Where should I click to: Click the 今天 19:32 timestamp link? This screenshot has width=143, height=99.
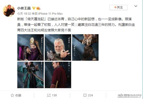pyautogui.click(x=24, y=14)
